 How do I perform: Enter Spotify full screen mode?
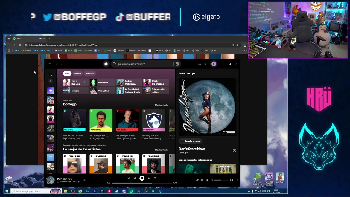point(236,180)
